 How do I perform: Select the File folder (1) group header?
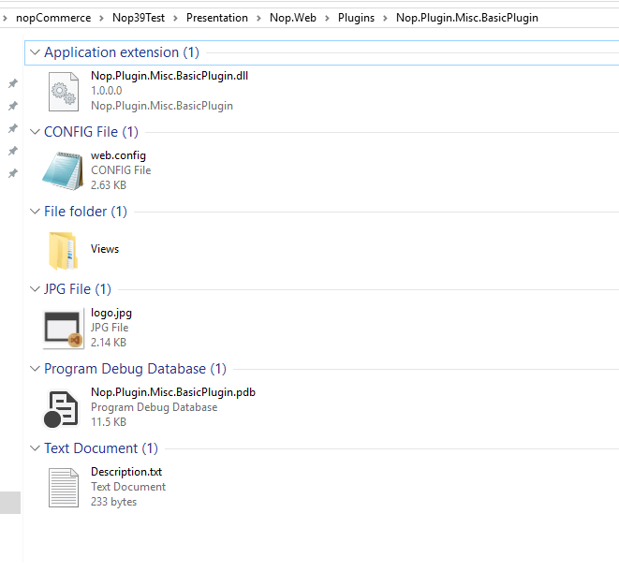[85, 212]
